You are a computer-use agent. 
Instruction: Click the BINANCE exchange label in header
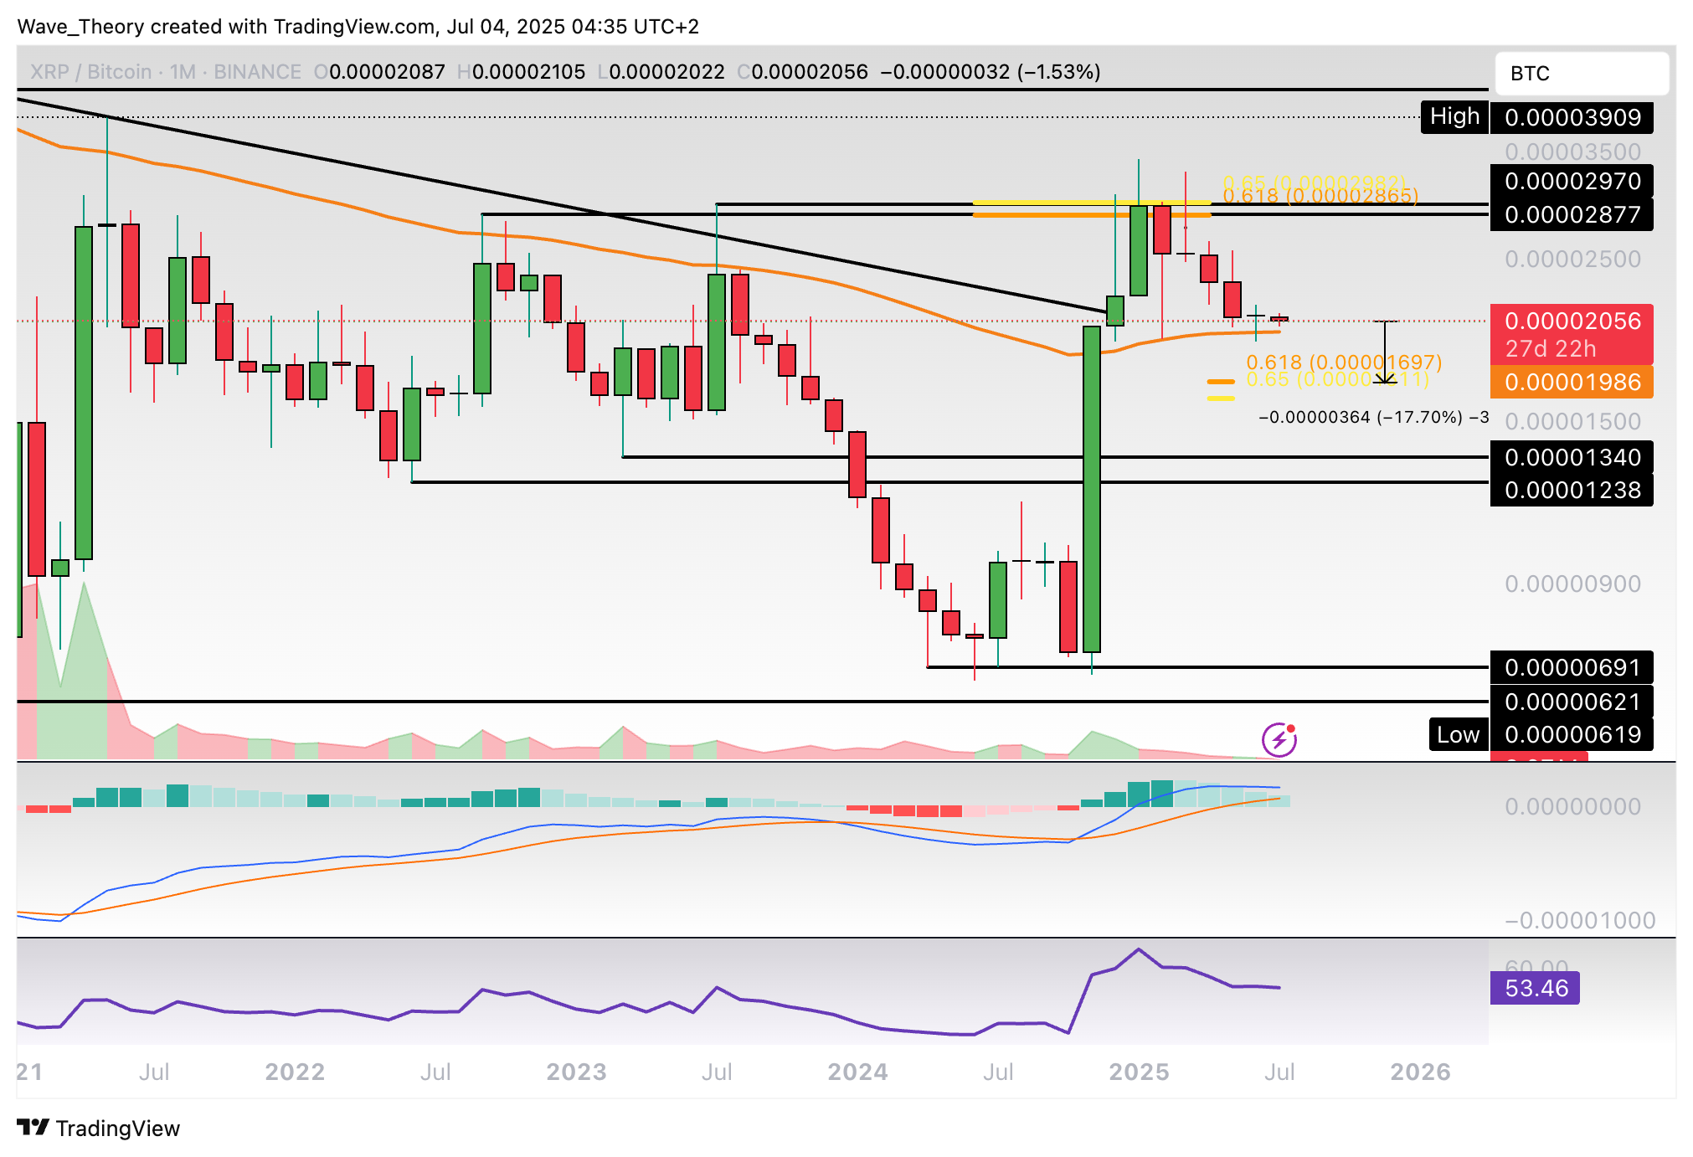point(257,72)
